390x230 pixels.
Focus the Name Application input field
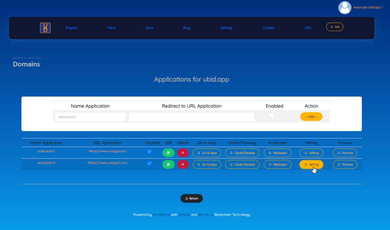coord(90,117)
